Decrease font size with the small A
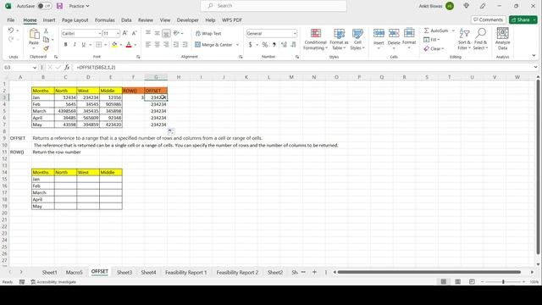Viewport: 542px width, 305px height. coord(135,33)
